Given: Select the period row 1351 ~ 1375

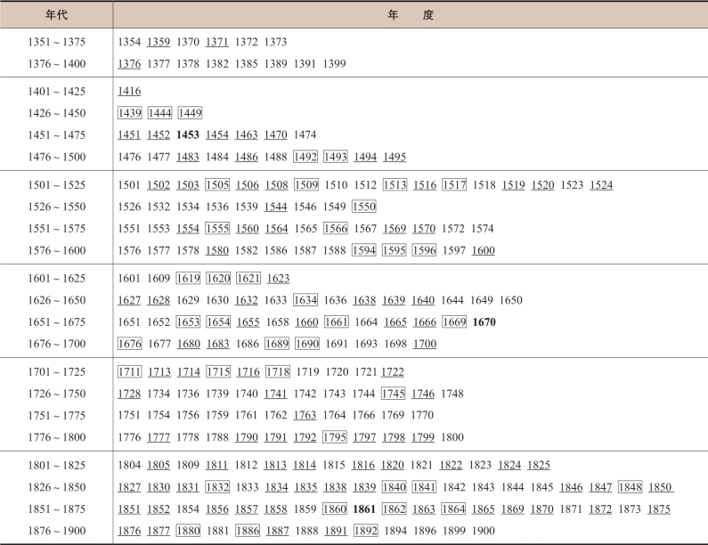Looking at the screenshot, I should click(56, 42).
